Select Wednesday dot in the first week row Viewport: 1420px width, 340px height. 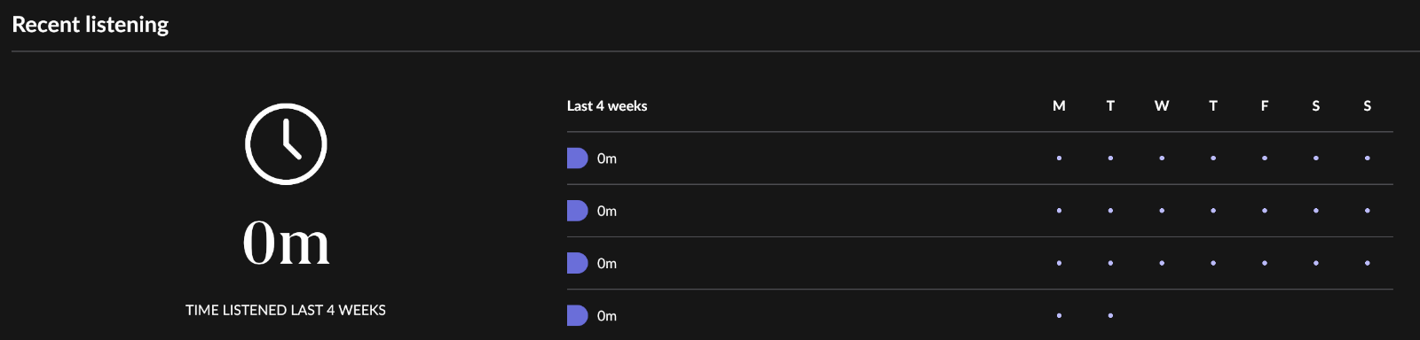[1162, 158]
